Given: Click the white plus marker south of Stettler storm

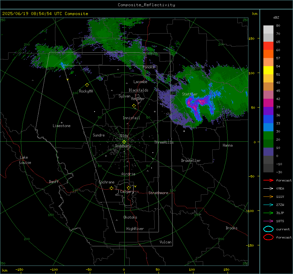Looking at the screenshot, I should pos(184,131).
